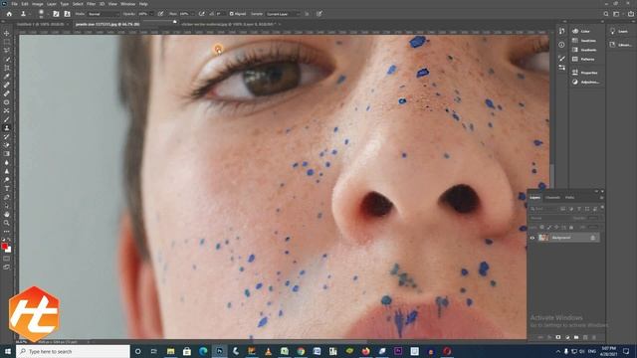
Task: Open the workspace switcher dropdown
Action: [x=617, y=14]
